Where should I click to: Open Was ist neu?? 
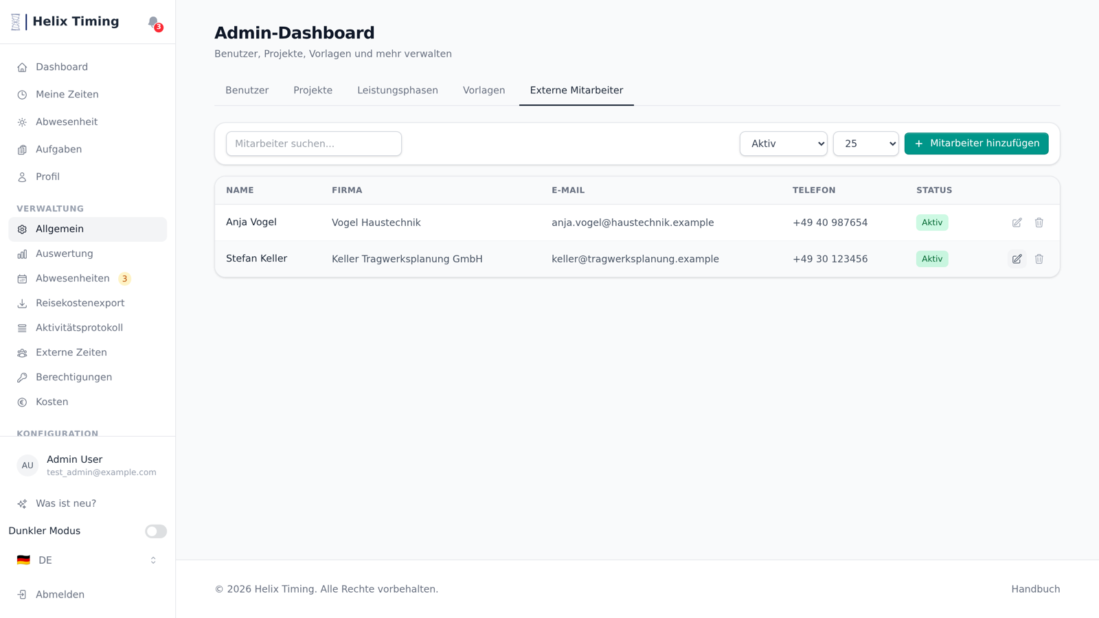87,504
